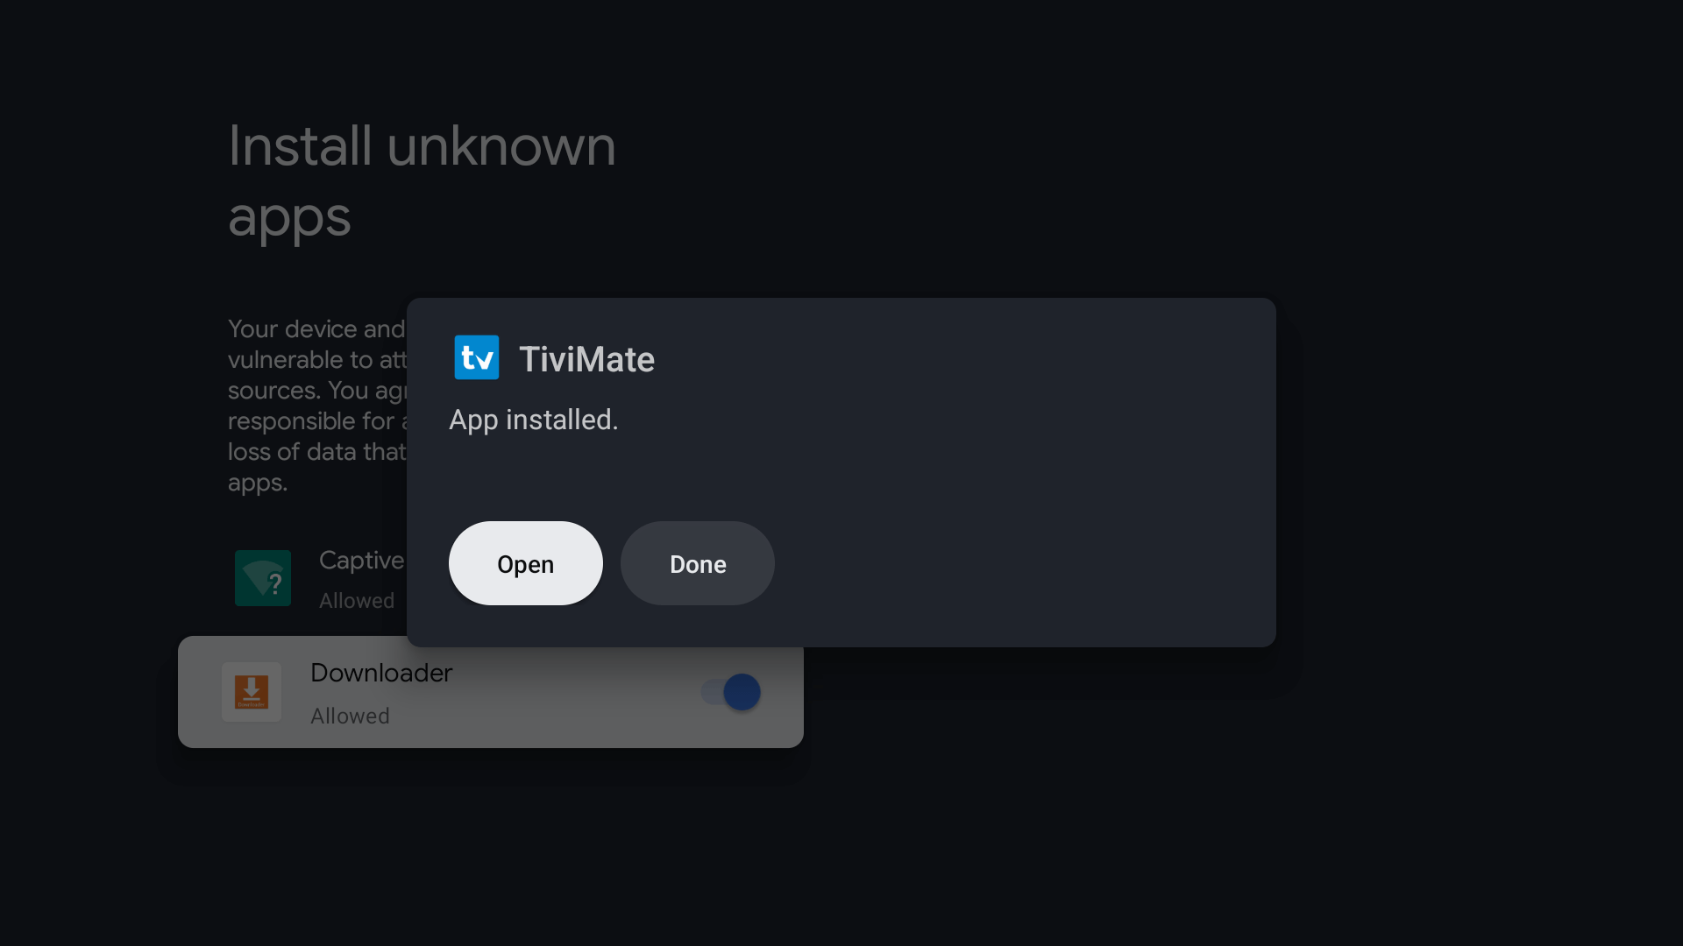
Task: Click the word "apps" in page heading
Action: pos(289,217)
